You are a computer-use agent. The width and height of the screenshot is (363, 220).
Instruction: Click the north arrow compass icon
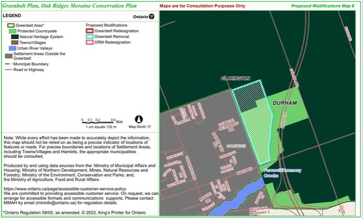pos(140,120)
